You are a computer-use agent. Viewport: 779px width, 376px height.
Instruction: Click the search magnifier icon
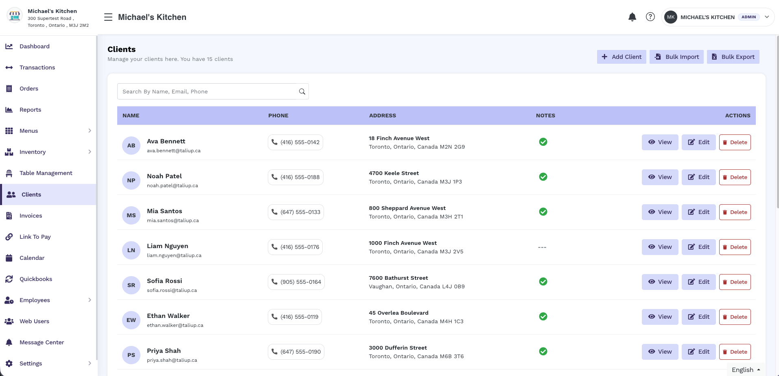302,91
